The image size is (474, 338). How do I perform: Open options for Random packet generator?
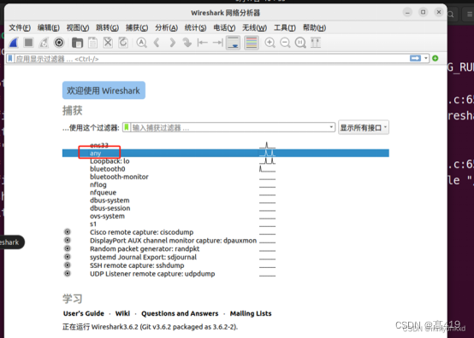point(68,248)
